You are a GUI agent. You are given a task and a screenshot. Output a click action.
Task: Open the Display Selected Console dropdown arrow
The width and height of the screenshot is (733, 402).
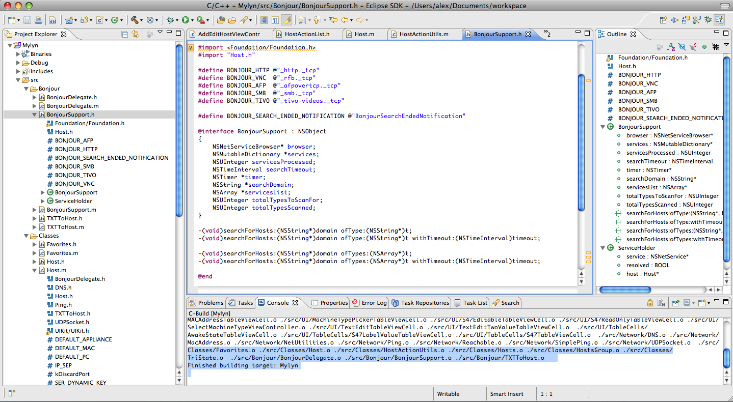click(x=694, y=303)
